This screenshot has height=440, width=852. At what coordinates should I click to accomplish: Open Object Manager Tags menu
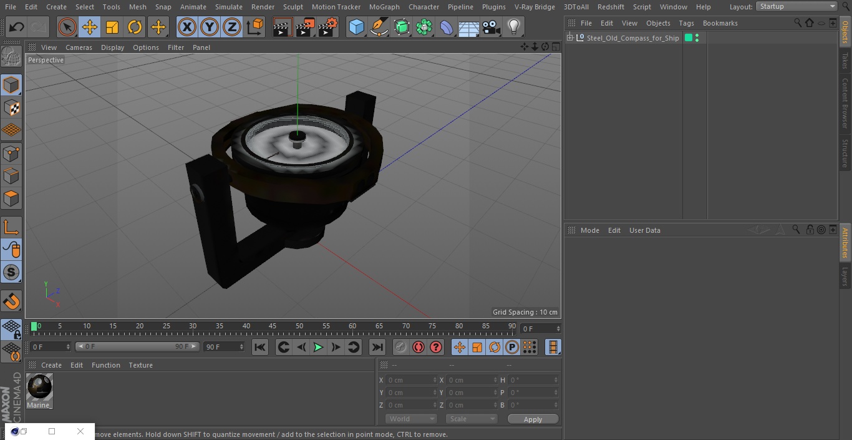click(686, 23)
